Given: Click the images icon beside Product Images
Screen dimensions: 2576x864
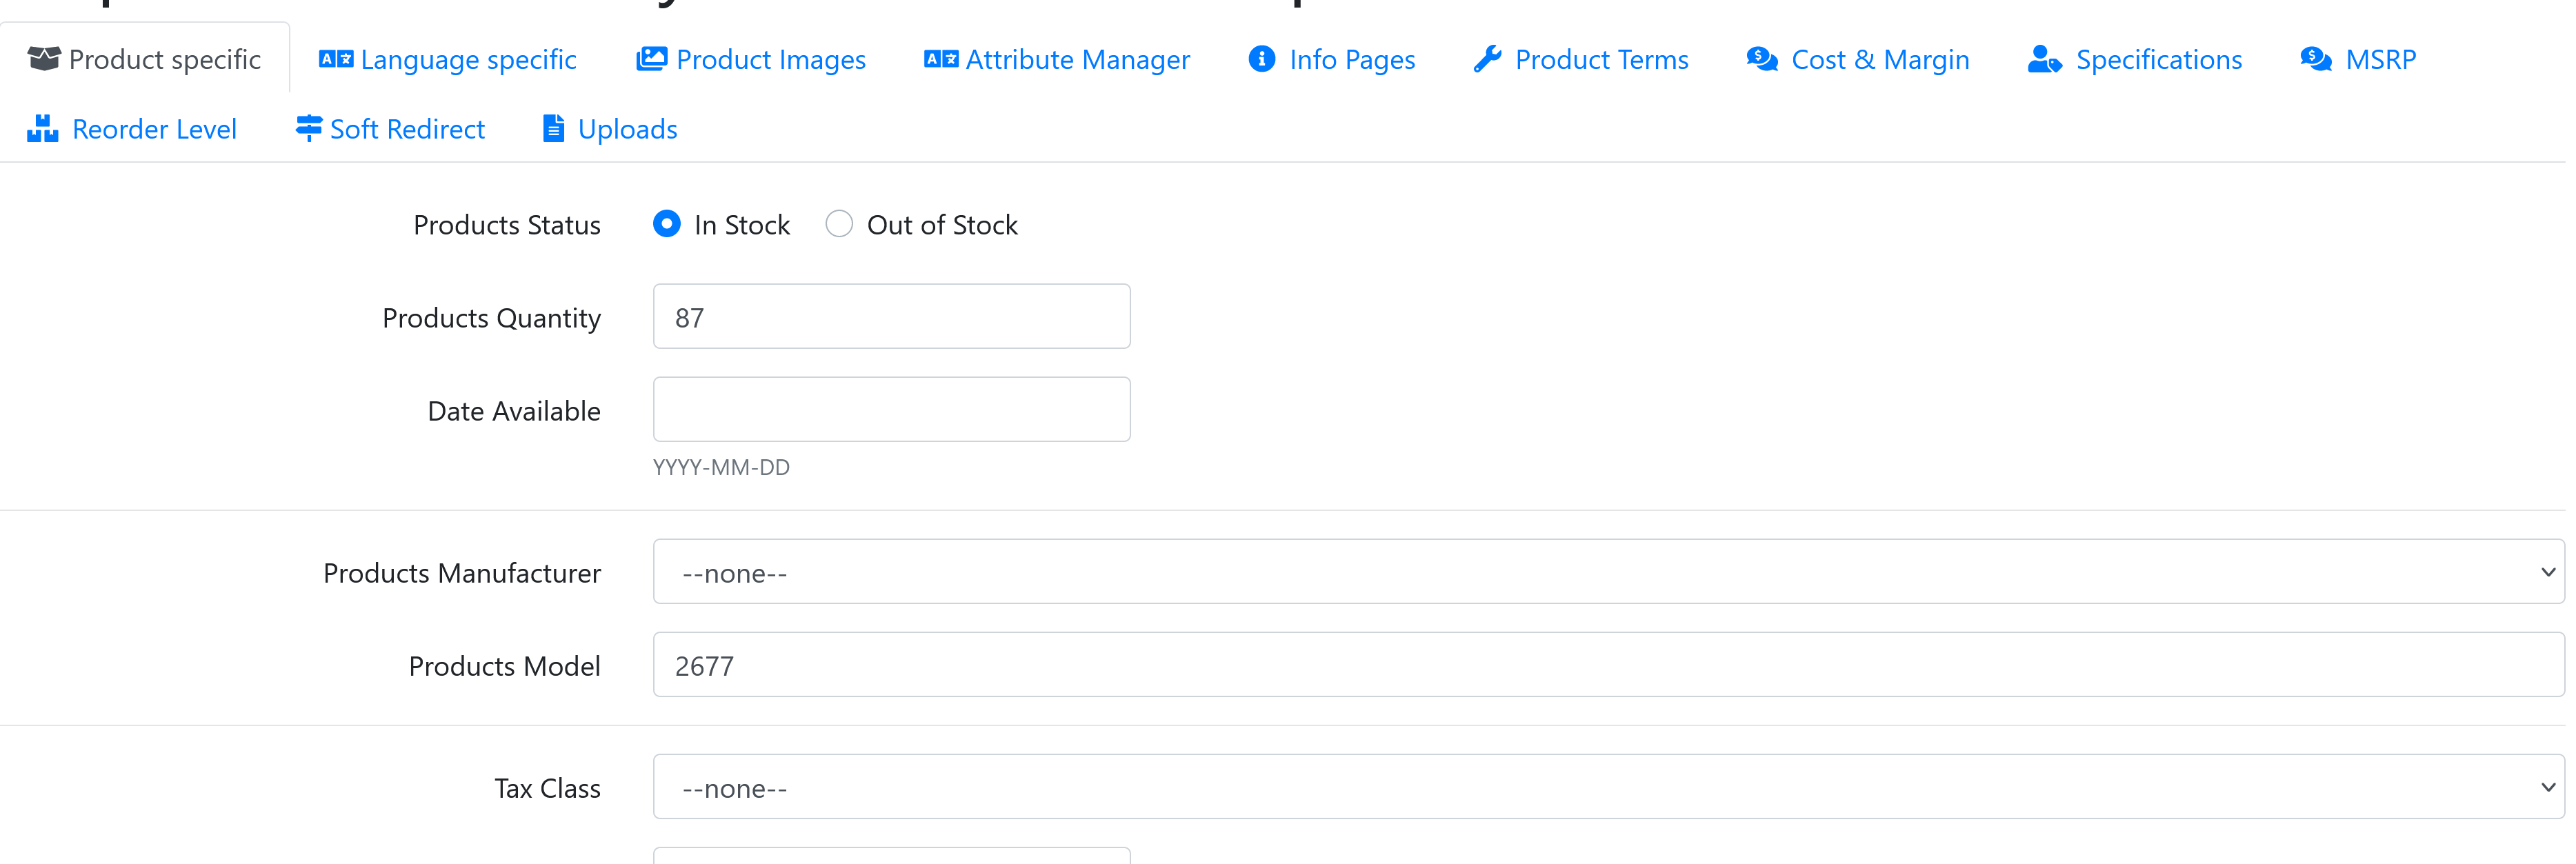Looking at the screenshot, I should 652,59.
